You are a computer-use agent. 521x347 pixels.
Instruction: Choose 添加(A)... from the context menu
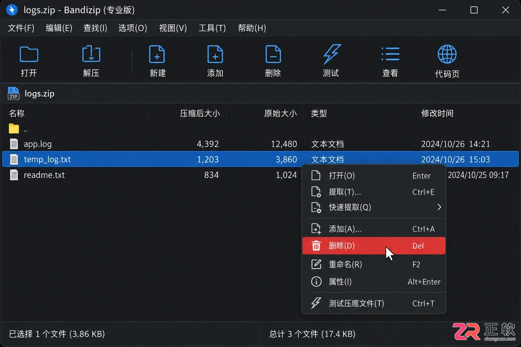(374, 229)
